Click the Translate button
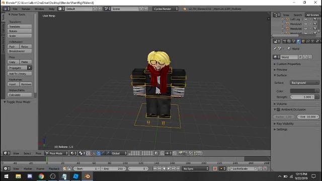322x181 pixels. click(20, 27)
